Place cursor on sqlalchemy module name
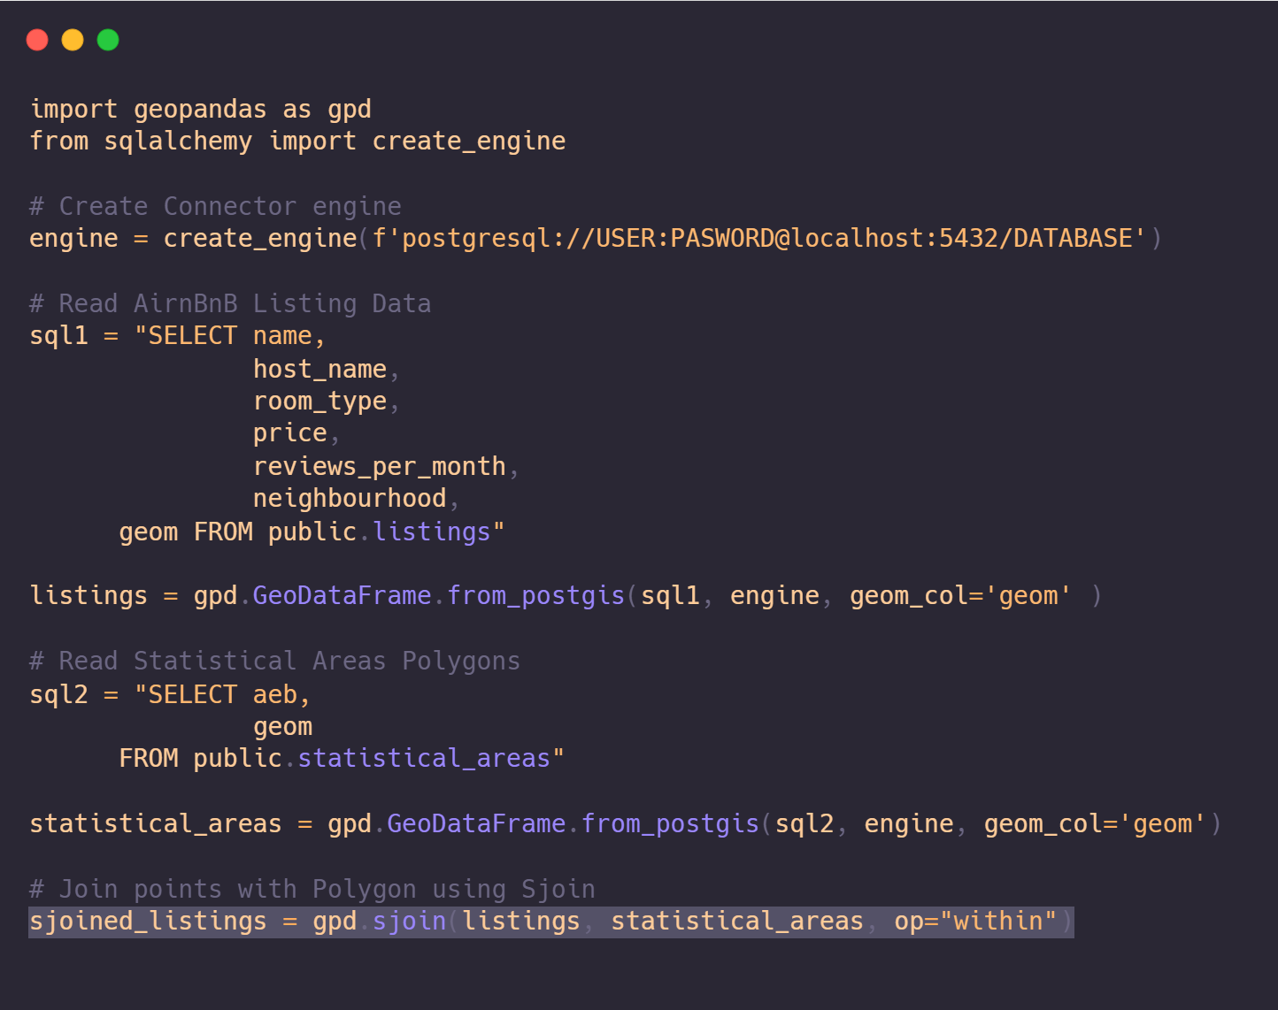Screen dimensions: 1278x1010 [x=178, y=142]
